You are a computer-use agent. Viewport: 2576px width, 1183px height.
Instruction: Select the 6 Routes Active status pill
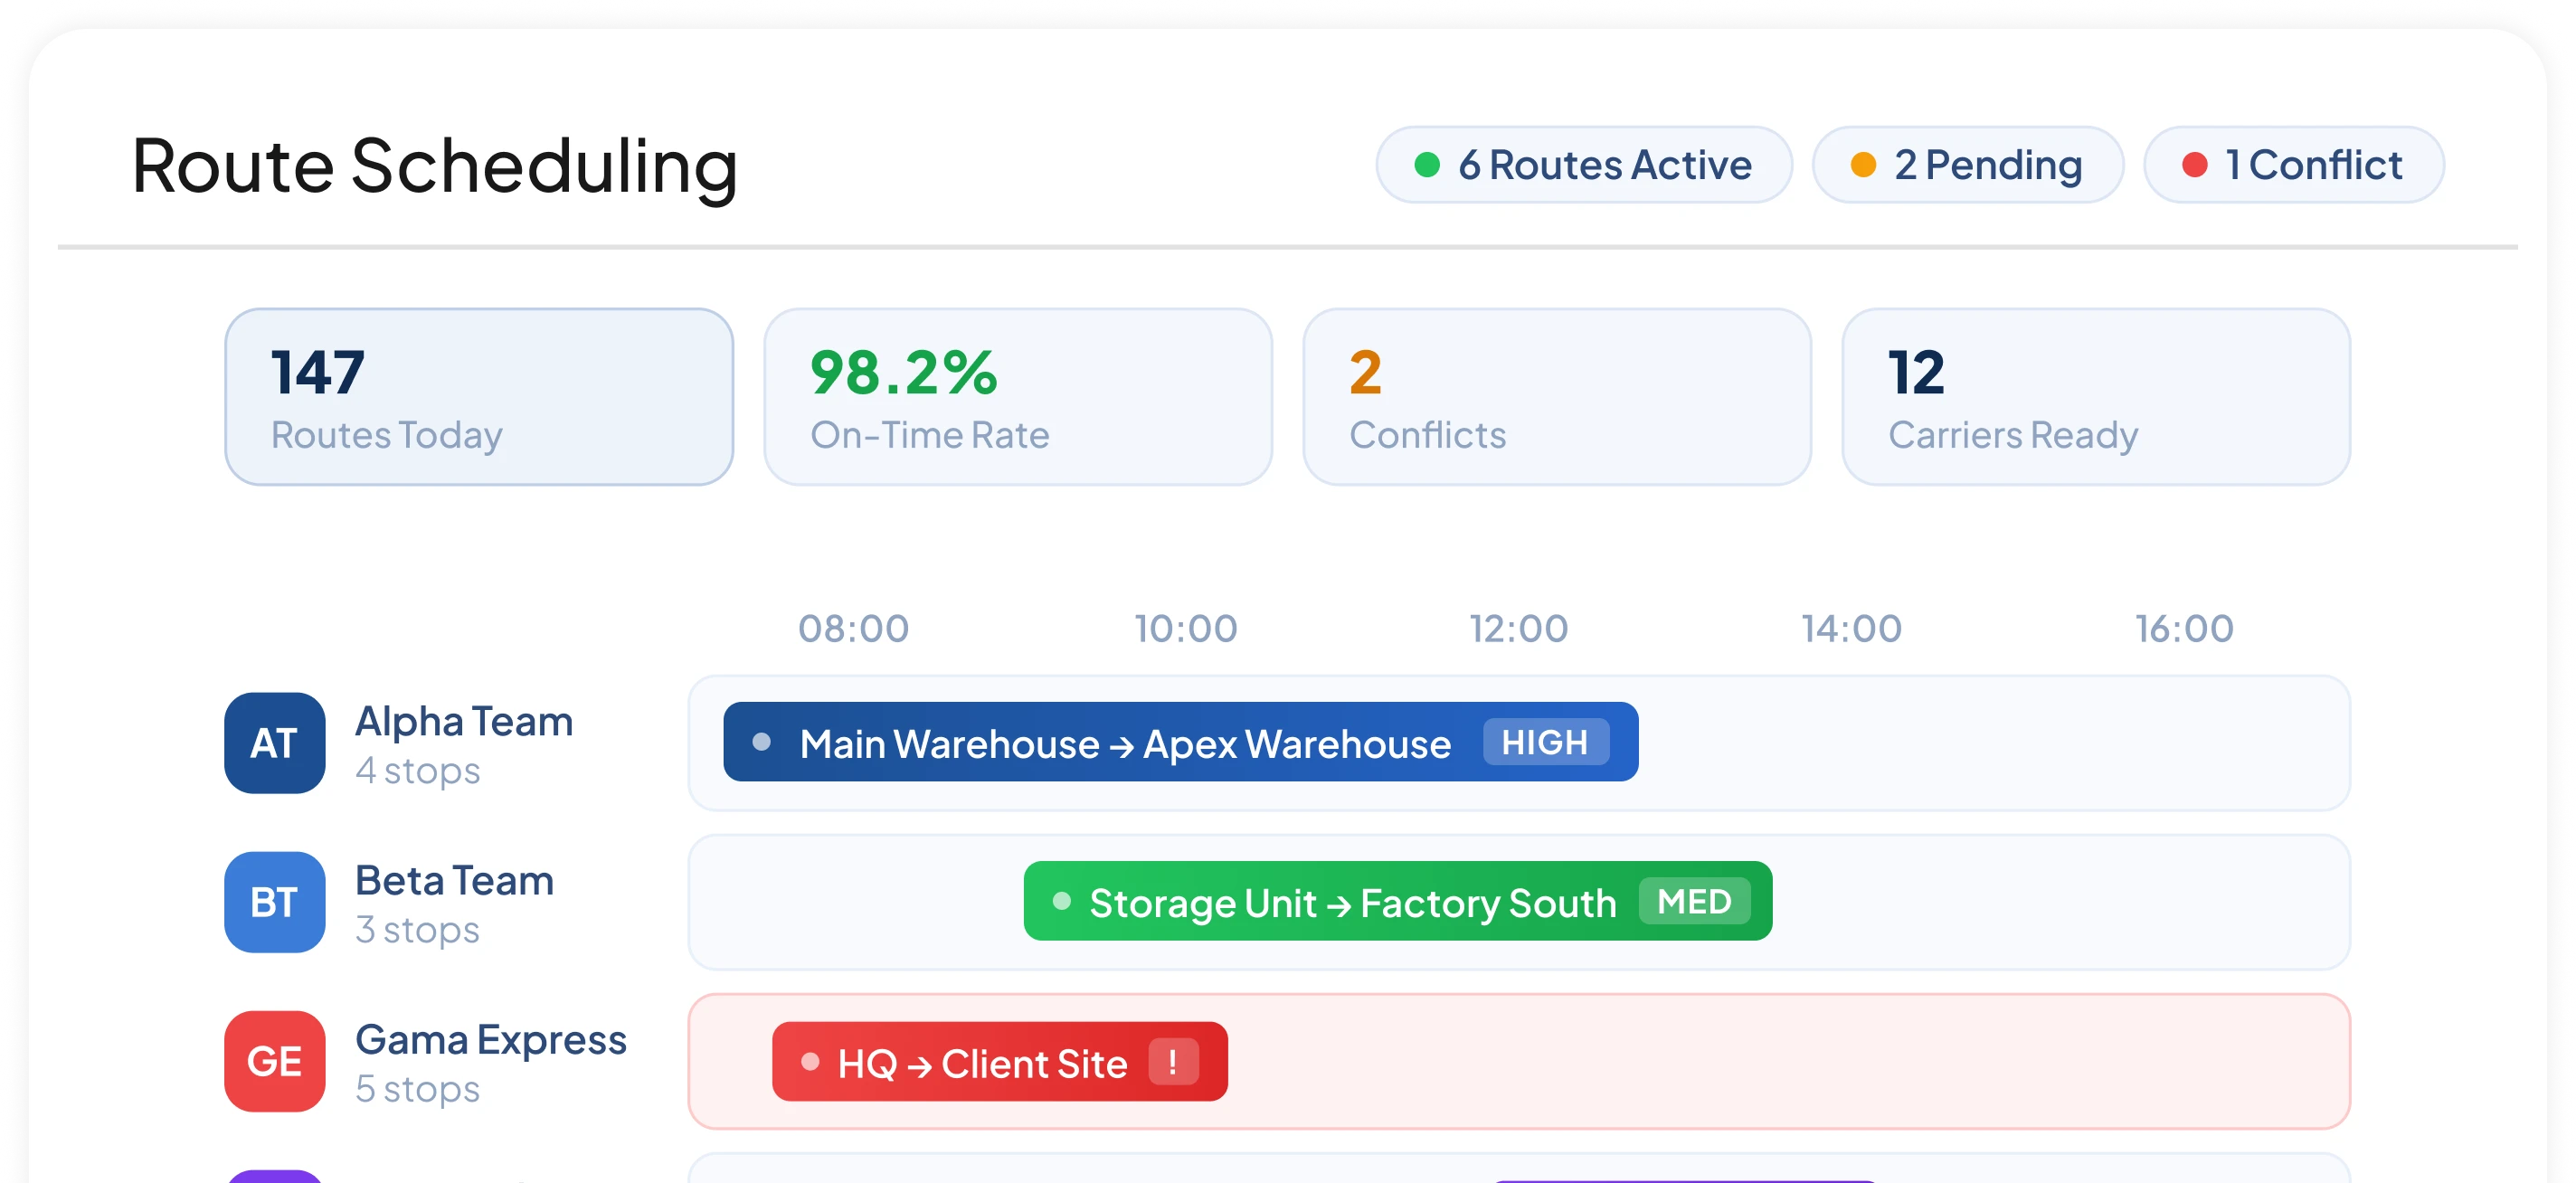click(x=1584, y=165)
